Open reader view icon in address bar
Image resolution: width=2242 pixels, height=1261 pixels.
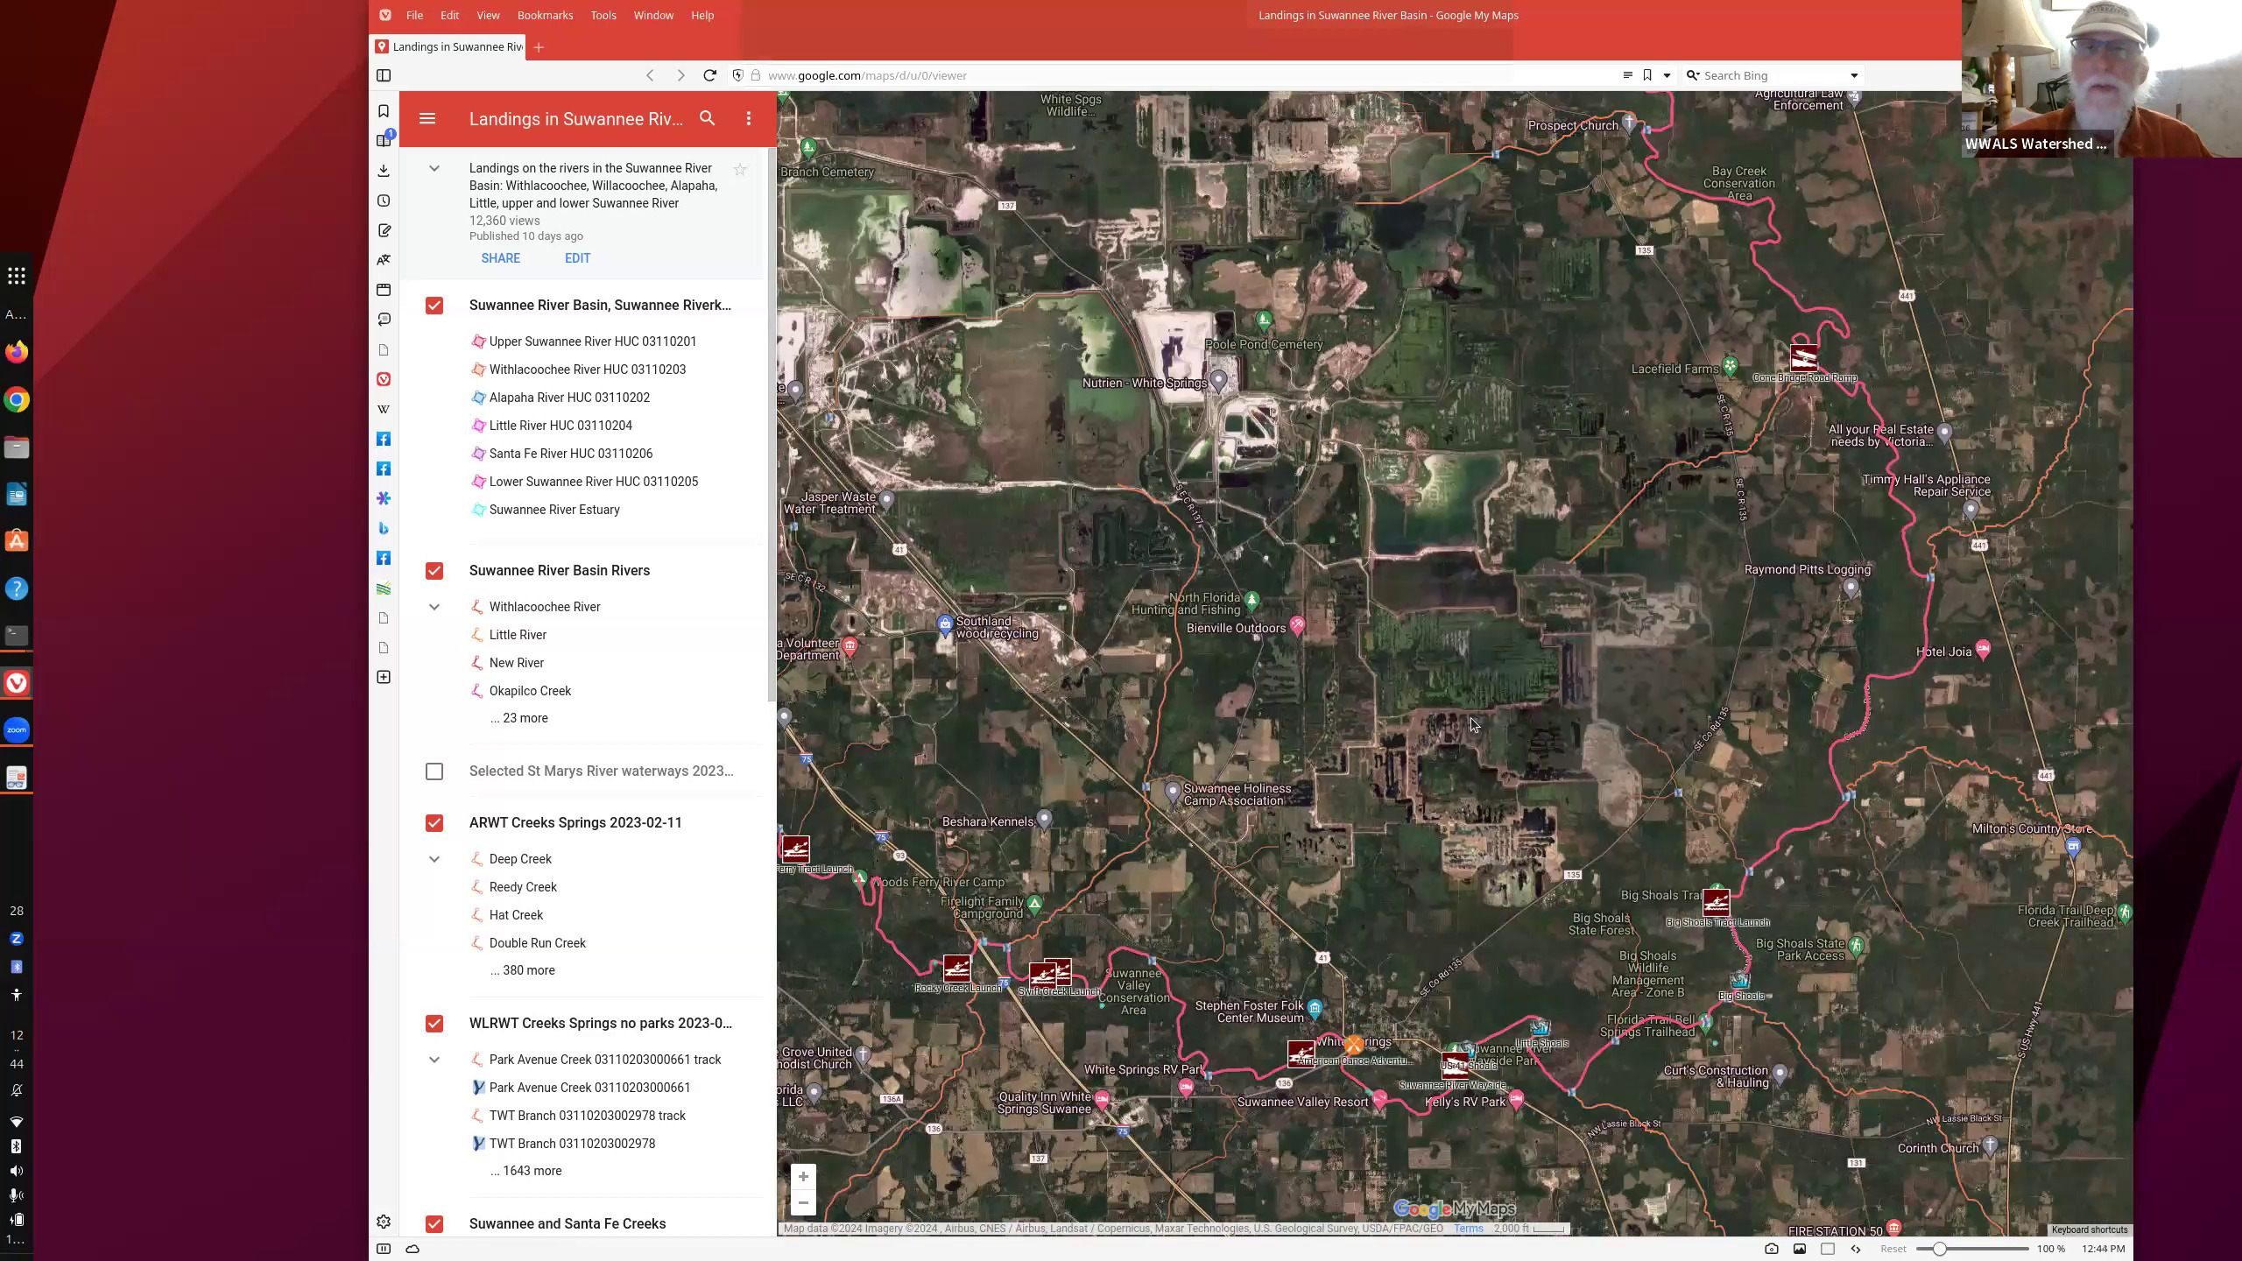tap(1627, 75)
